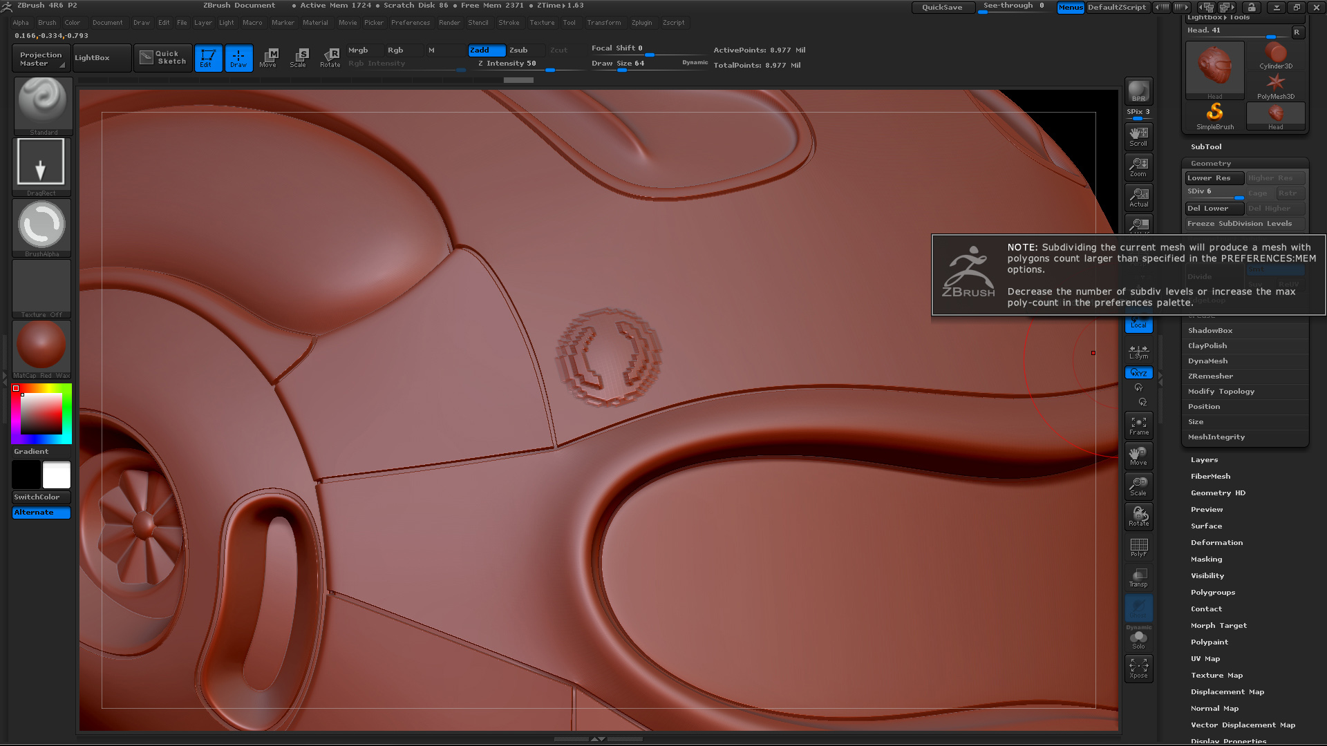The width and height of the screenshot is (1327, 746).
Task: Open the Tool menu
Action: point(569,23)
